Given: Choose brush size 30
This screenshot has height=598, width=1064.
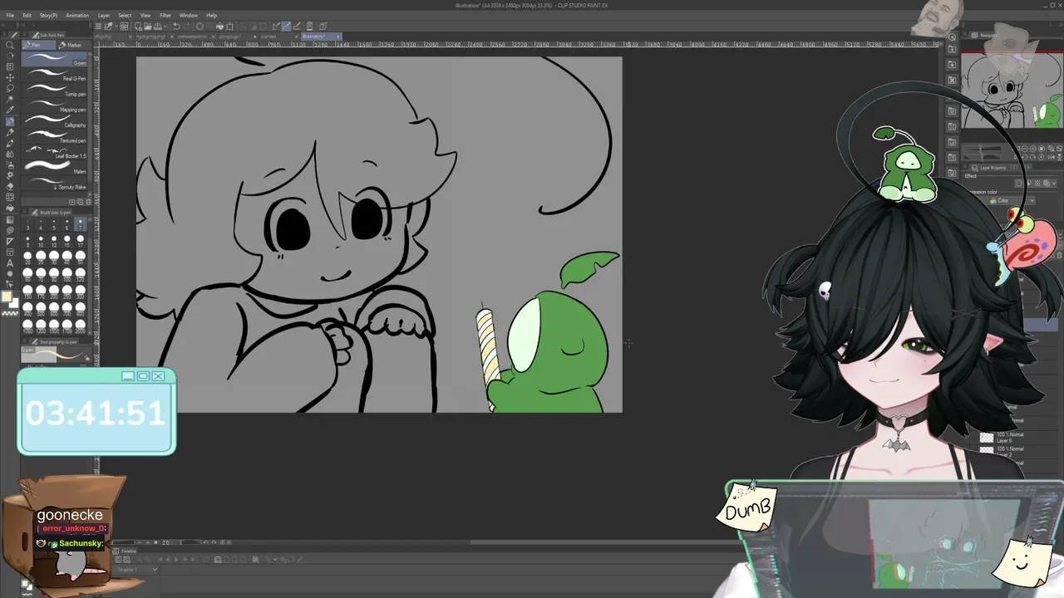Looking at the screenshot, I should (x=54, y=258).
